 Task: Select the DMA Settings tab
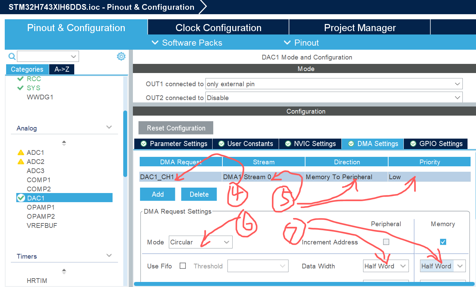pyautogui.click(x=373, y=144)
